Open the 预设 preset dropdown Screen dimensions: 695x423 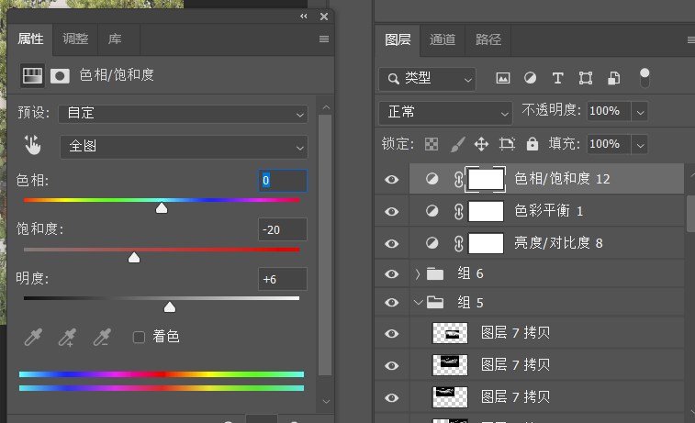(183, 114)
